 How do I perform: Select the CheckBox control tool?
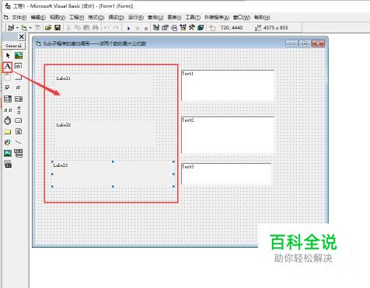[x=8, y=88]
